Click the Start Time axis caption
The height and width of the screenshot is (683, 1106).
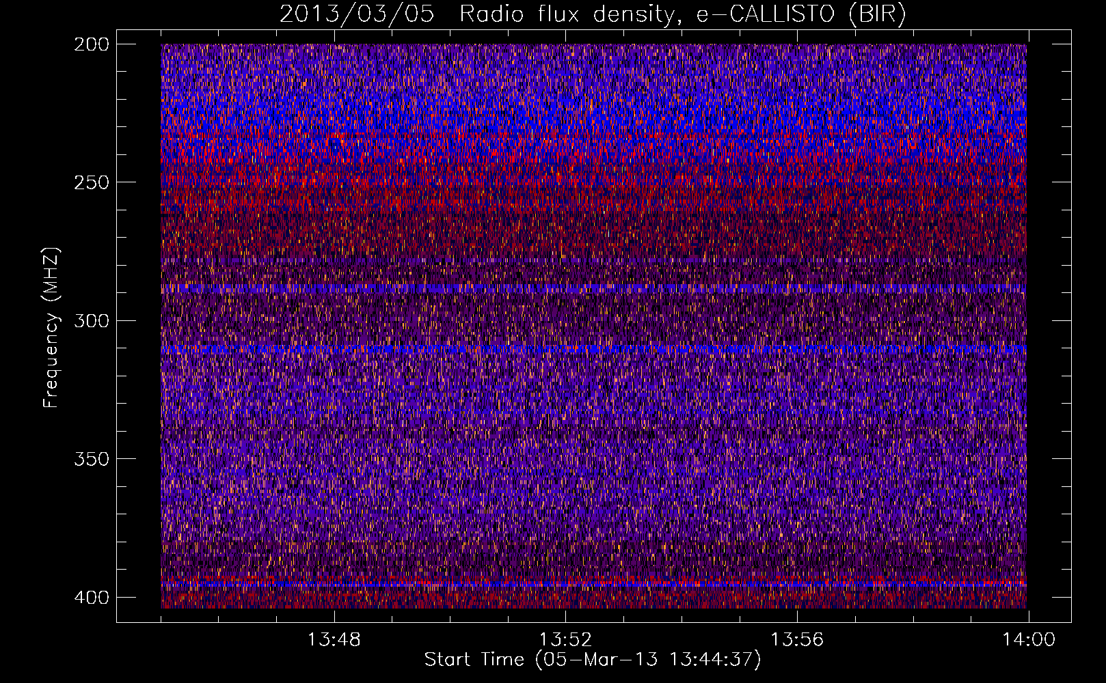[x=593, y=660]
